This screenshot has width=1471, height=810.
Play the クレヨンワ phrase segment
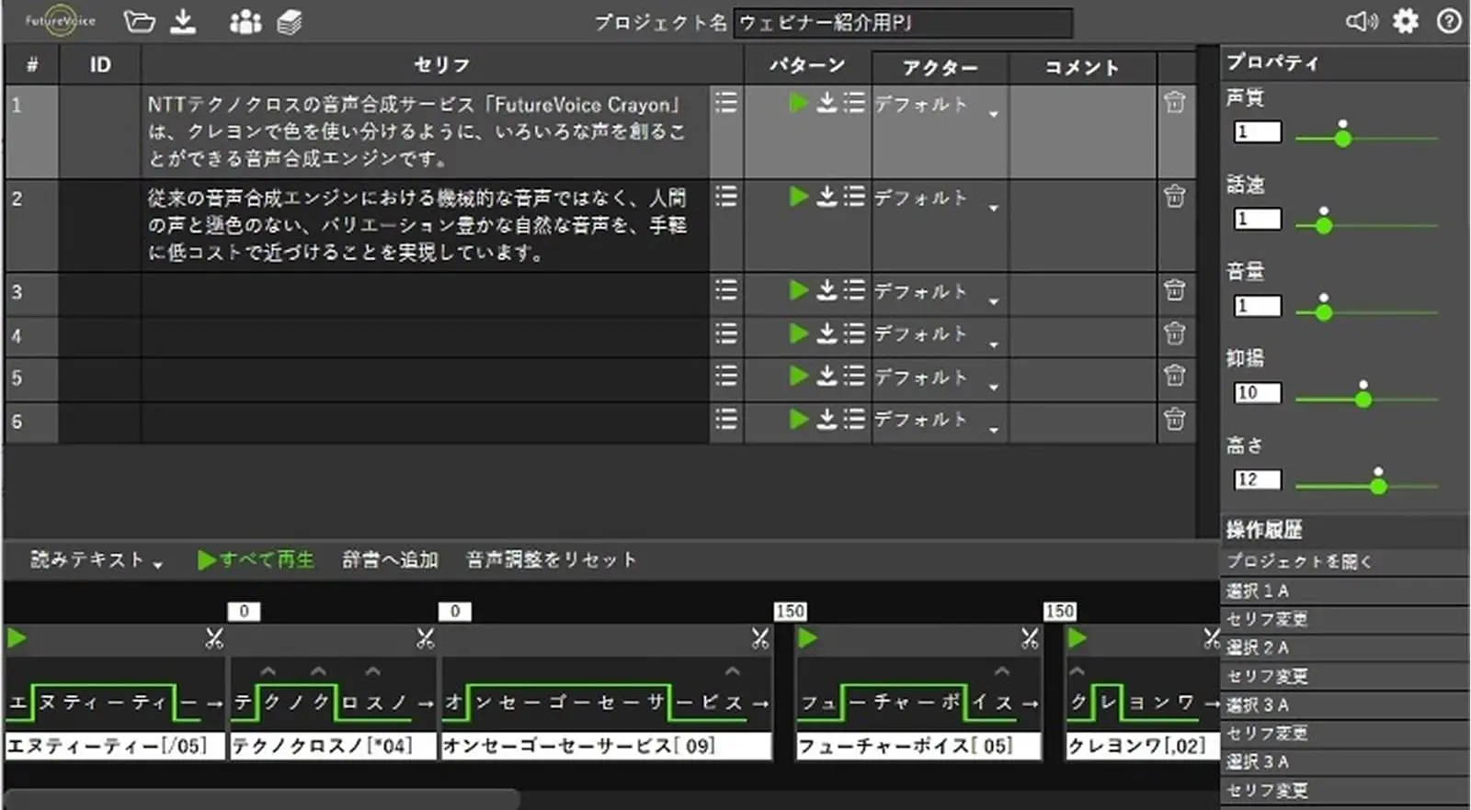[x=1078, y=637]
